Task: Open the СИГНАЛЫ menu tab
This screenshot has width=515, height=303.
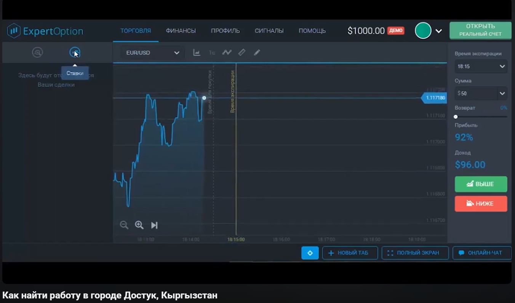Action: pos(269,31)
